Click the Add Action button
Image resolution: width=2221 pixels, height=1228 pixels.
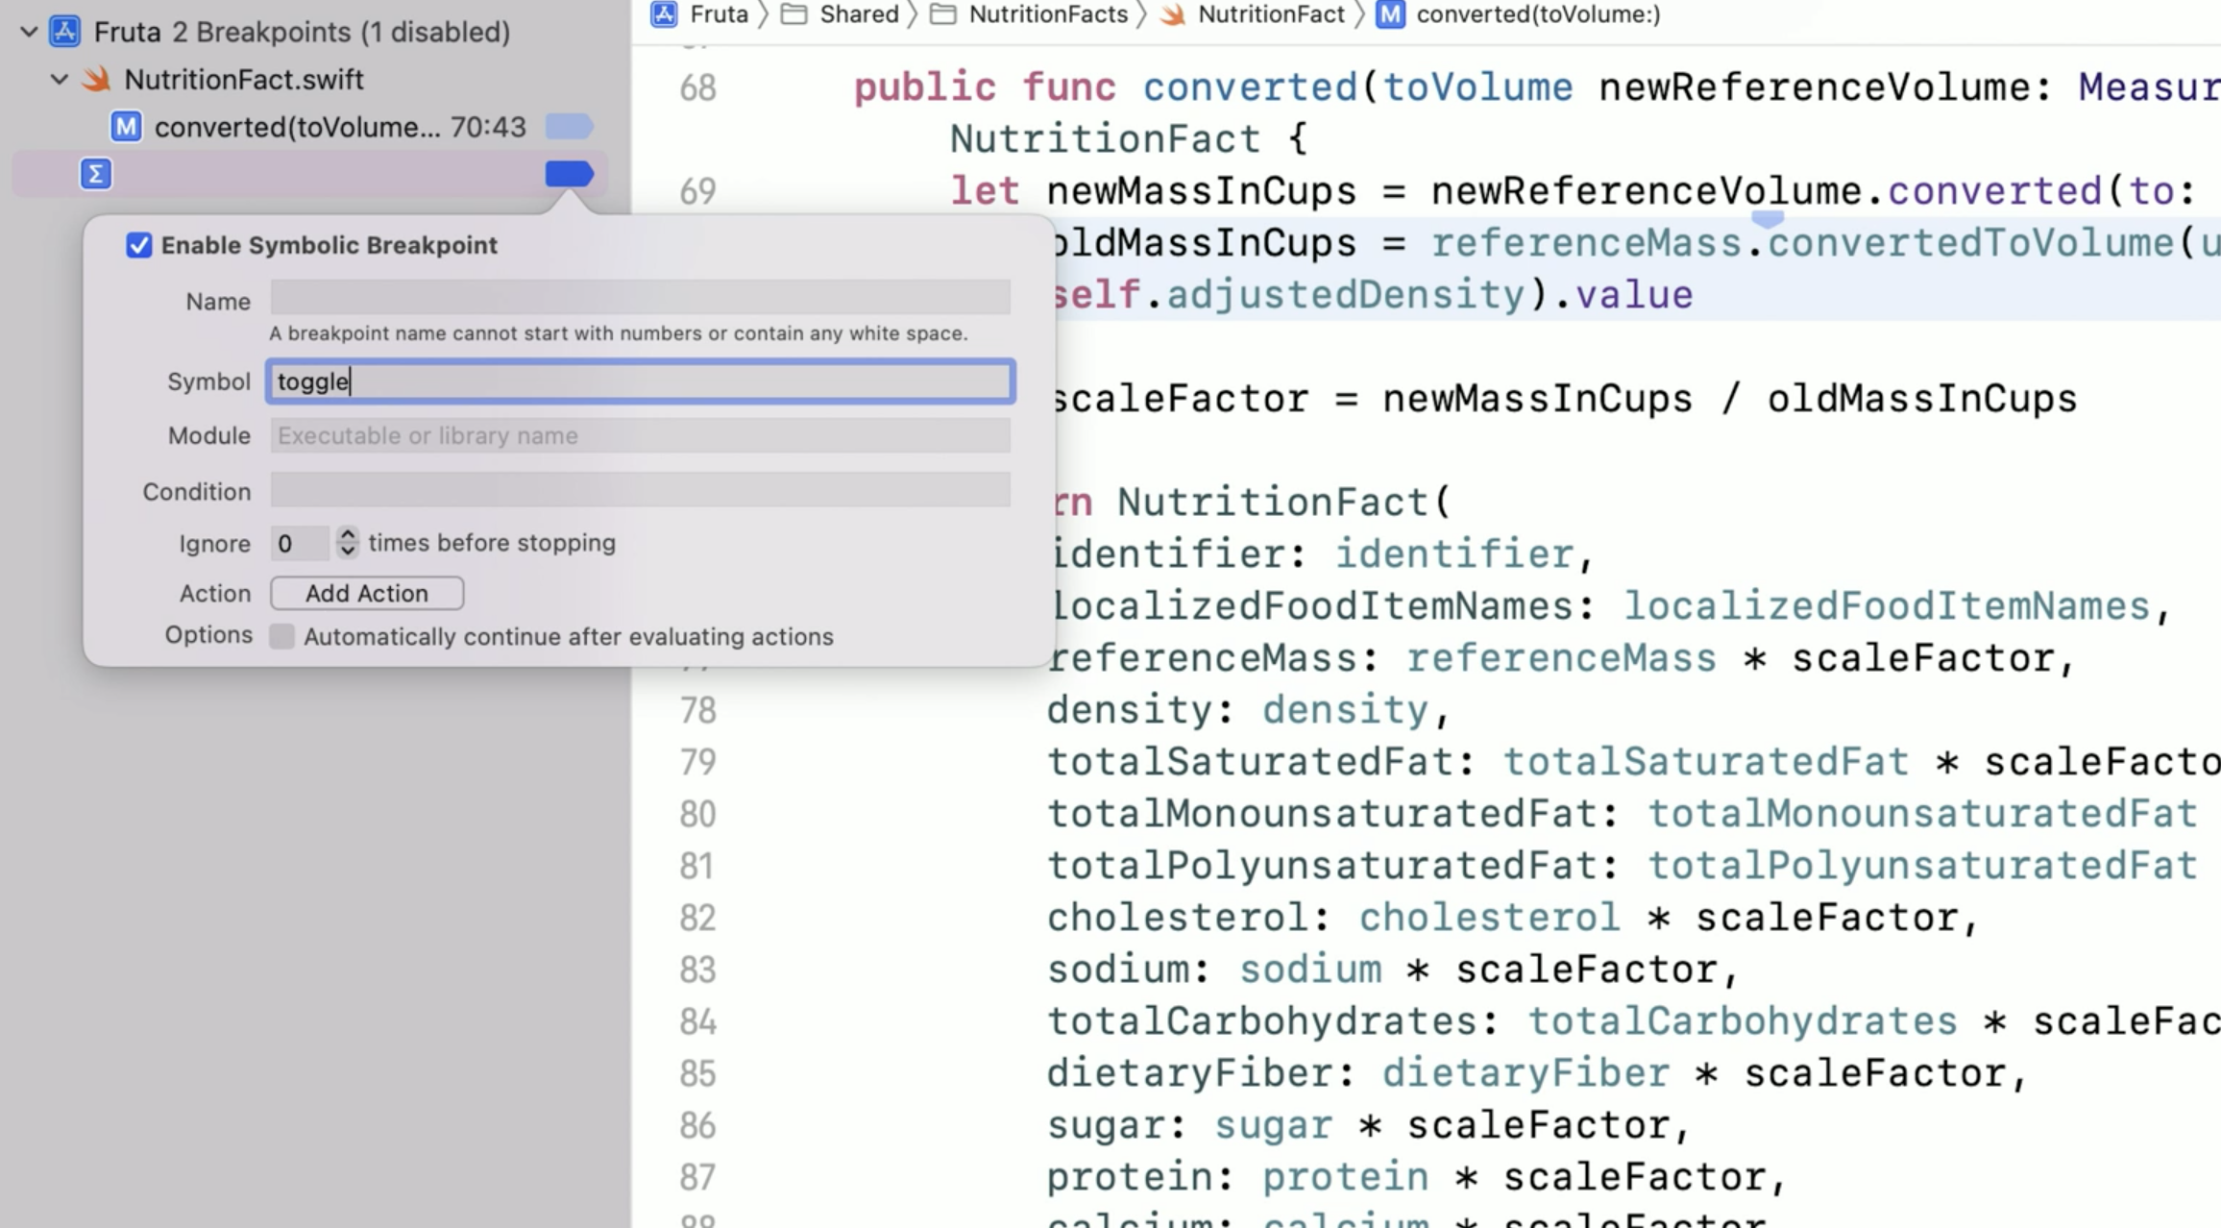(x=367, y=593)
